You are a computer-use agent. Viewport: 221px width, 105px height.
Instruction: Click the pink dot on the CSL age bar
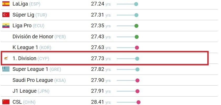click(x=138, y=102)
